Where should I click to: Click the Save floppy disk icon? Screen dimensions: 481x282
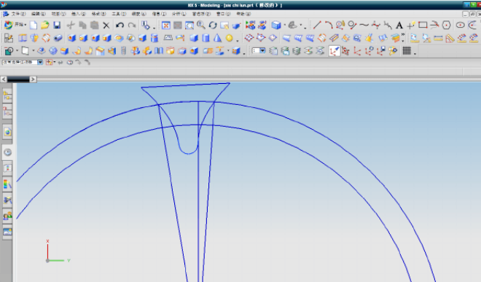57,26
